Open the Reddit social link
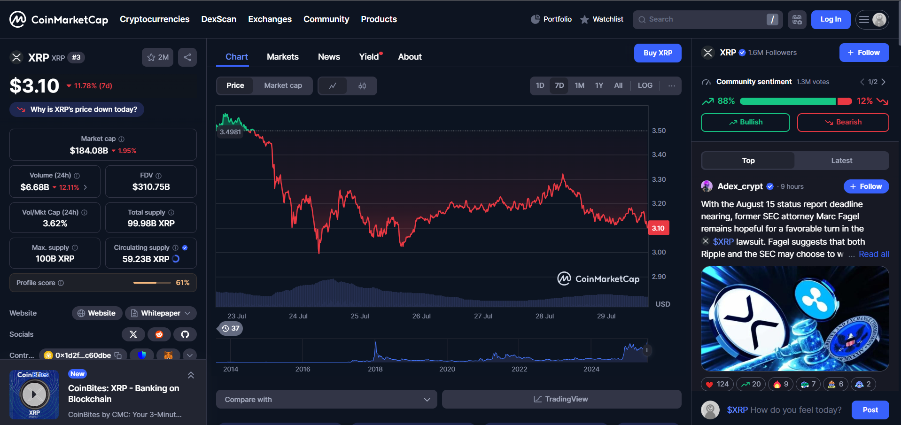This screenshot has width=901, height=425. [x=159, y=334]
